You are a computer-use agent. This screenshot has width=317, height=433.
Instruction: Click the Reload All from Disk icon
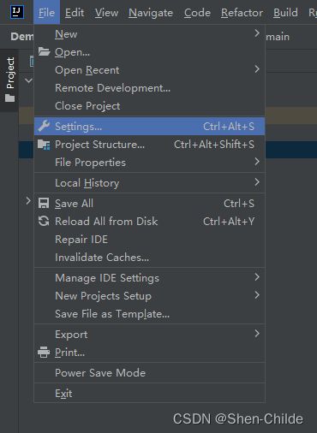click(44, 221)
